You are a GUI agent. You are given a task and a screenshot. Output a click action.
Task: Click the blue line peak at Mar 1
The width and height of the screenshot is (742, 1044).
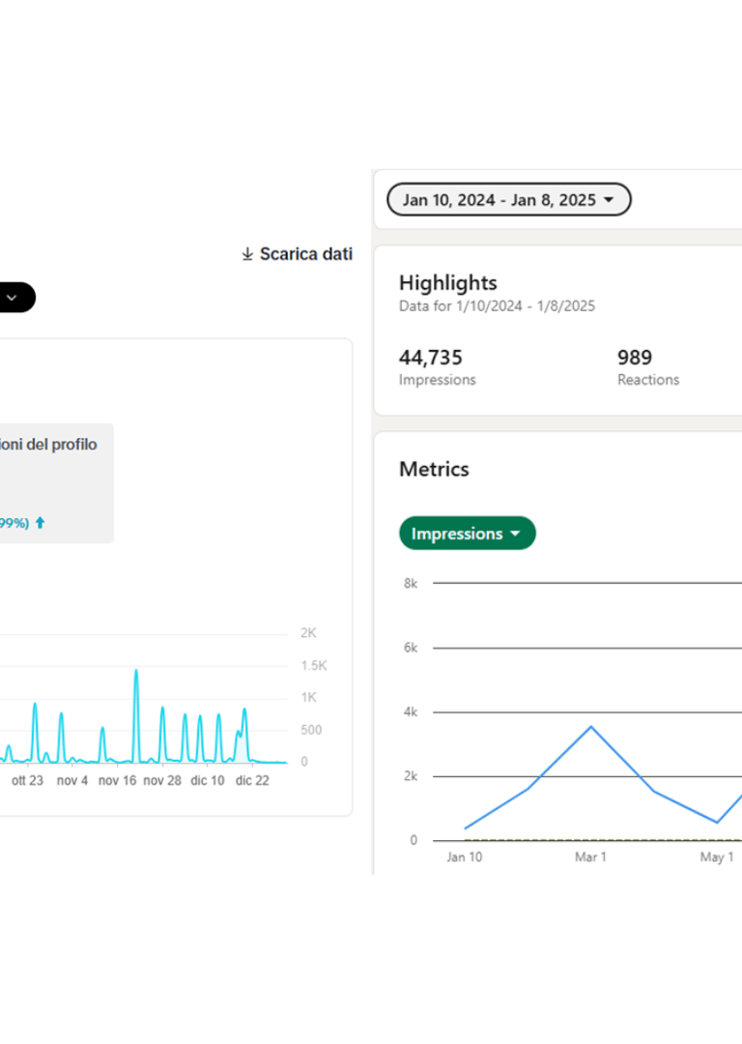click(x=590, y=727)
